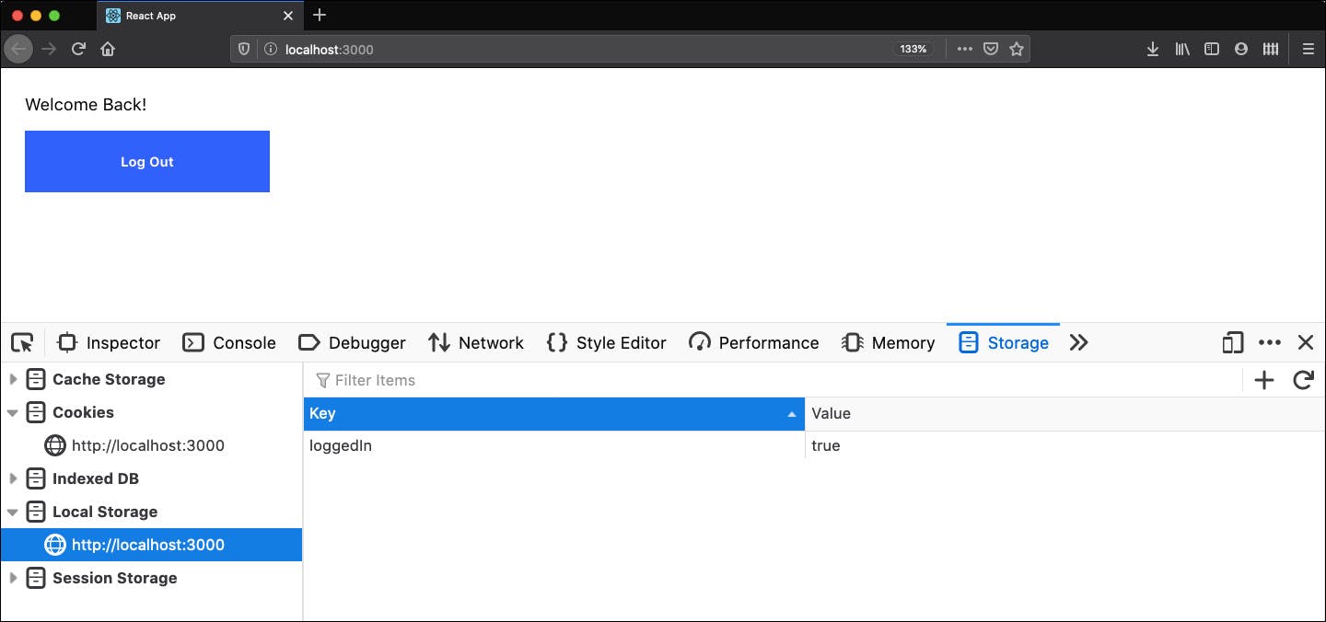Collapse the Cookies tree node

click(x=13, y=412)
